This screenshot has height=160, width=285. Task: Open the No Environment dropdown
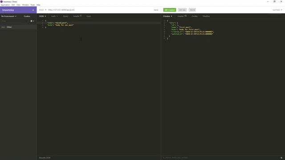pyautogui.click(x=9, y=16)
